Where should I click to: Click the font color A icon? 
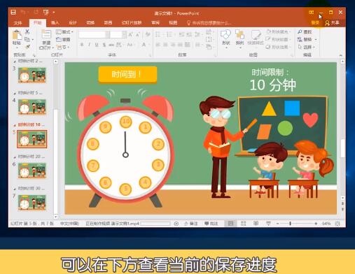coord(144,45)
